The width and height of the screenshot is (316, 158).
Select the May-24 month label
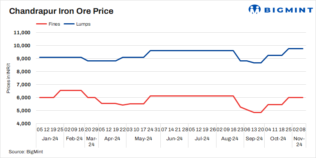click(x=143, y=139)
